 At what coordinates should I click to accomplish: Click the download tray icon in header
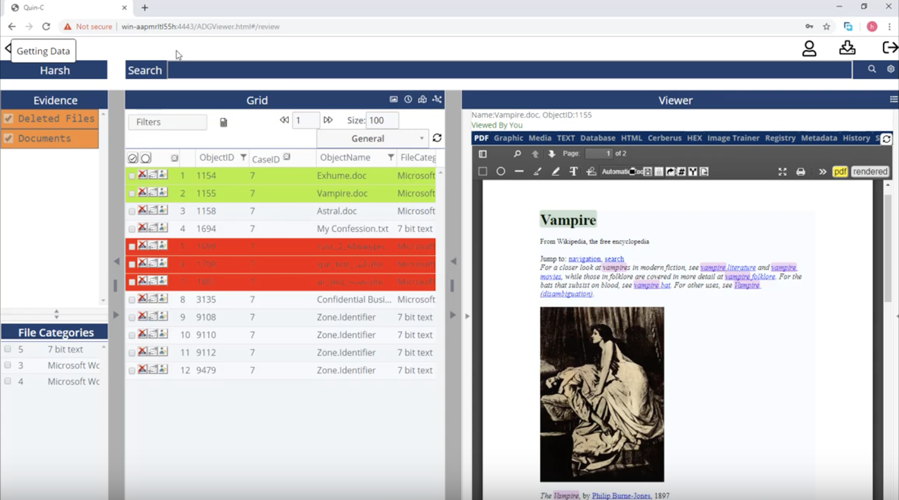click(x=847, y=48)
